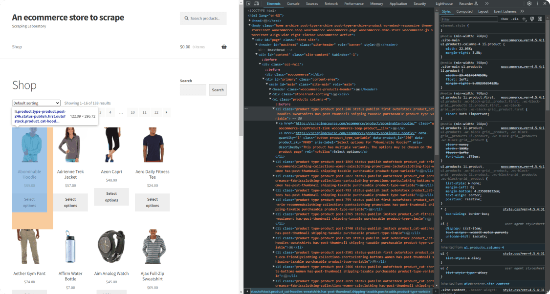Switch to the Sources tab
The width and height of the screenshot is (550, 294).
312,3
